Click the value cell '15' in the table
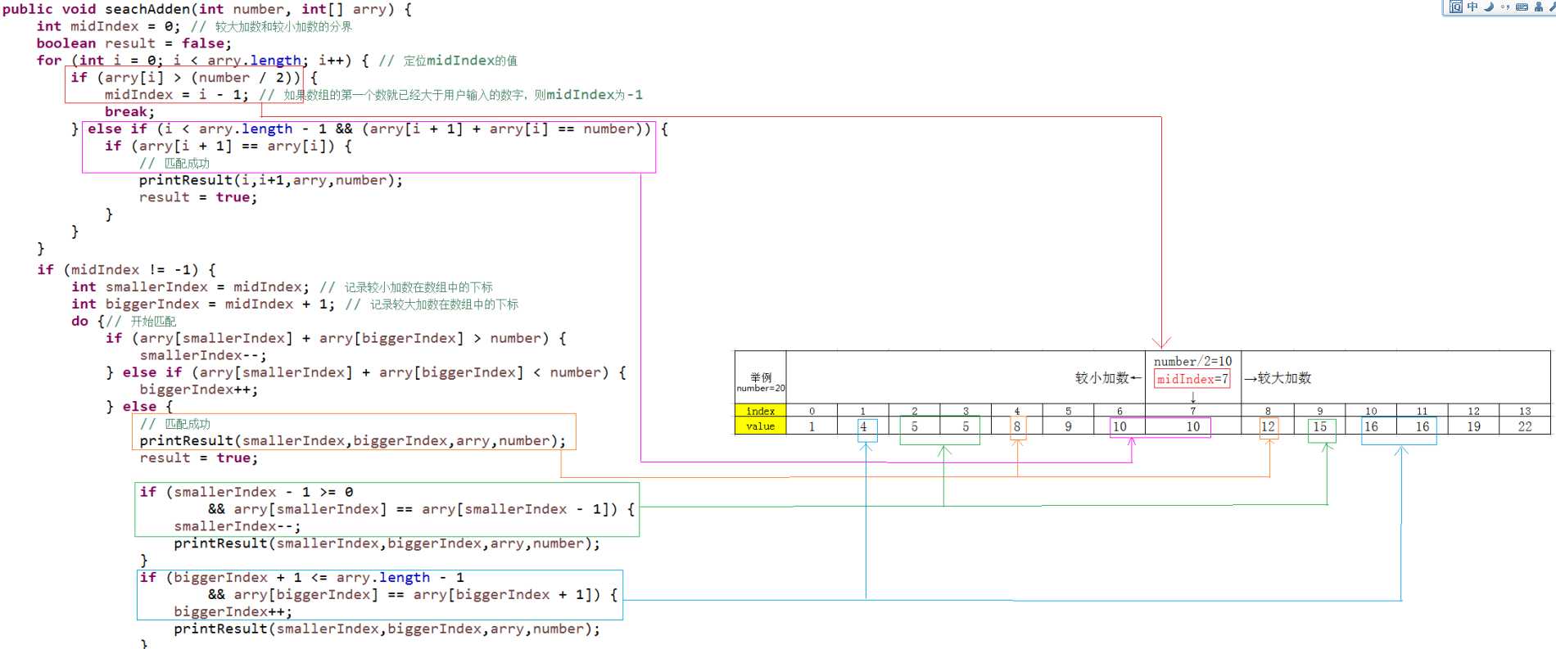Viewport: 1556px width, 649px height. coord(1320,426)
